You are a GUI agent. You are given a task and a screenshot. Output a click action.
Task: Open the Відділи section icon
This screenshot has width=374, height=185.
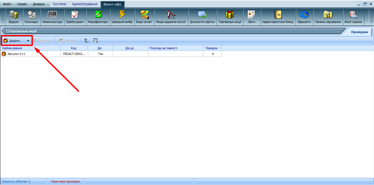(x=14, y=17)
